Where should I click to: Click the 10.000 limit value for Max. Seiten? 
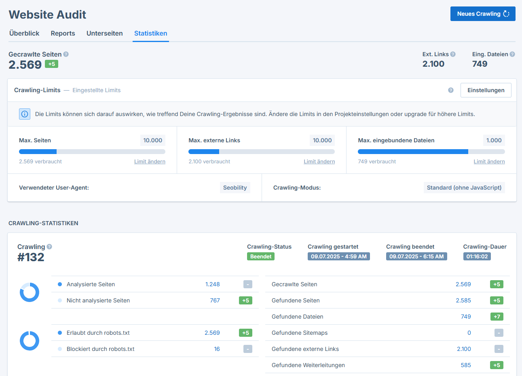(x=153, y=140)
